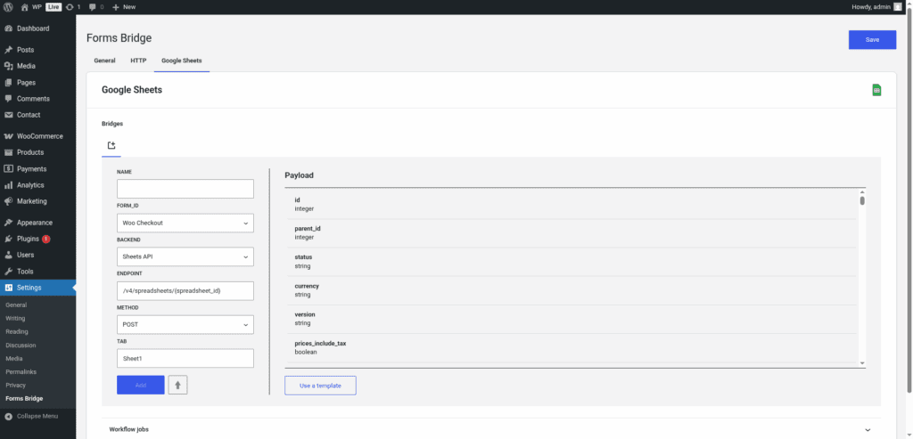Viewport: 913px width, 439px height.
Task: Open Forms Bridge settings submenu link
Action: click(x=24, y=398)
